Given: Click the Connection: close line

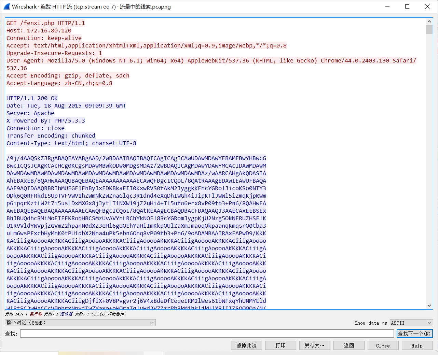Looking at the screenshot, I should click(36, 128).
